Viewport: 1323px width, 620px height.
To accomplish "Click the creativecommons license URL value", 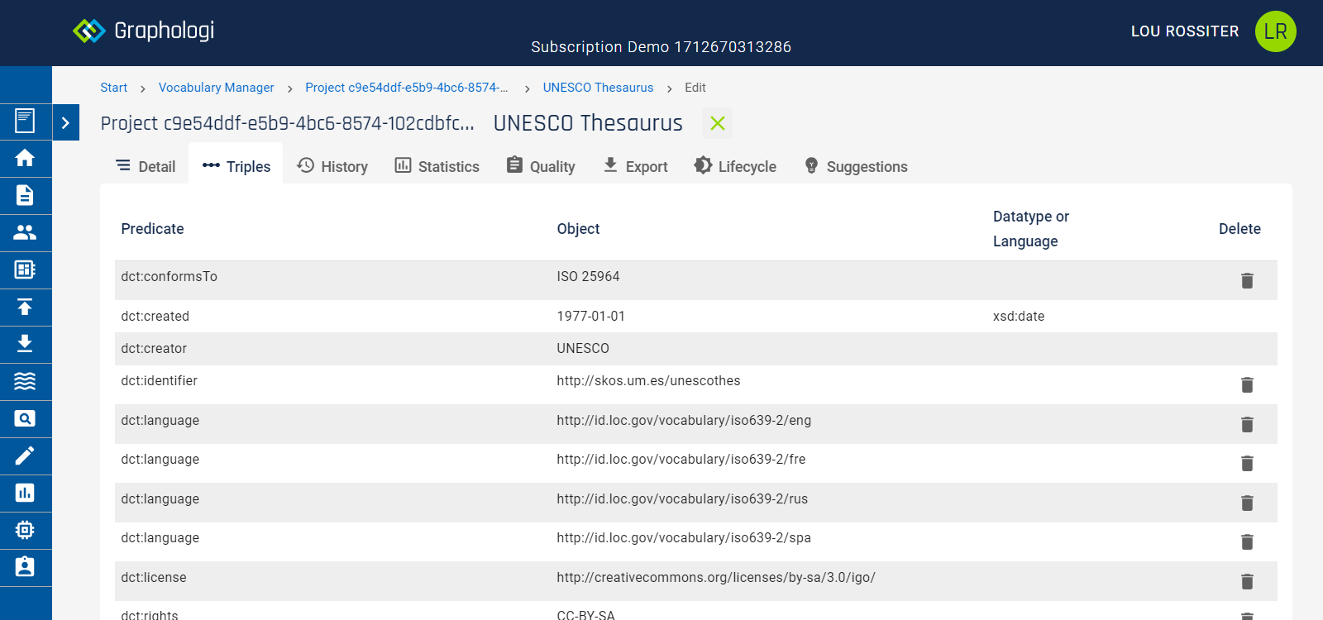I will (x=715, y=577).
